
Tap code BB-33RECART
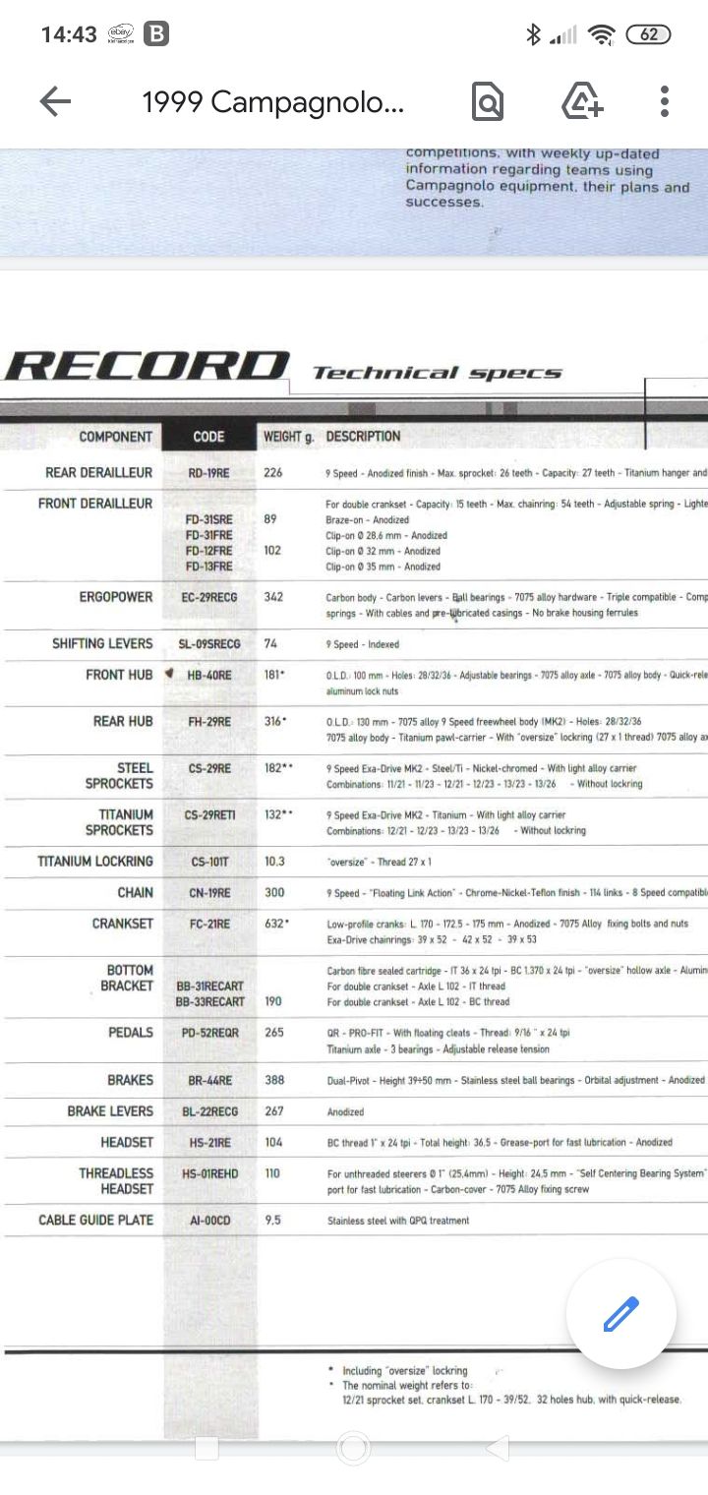pos(209,1002)
